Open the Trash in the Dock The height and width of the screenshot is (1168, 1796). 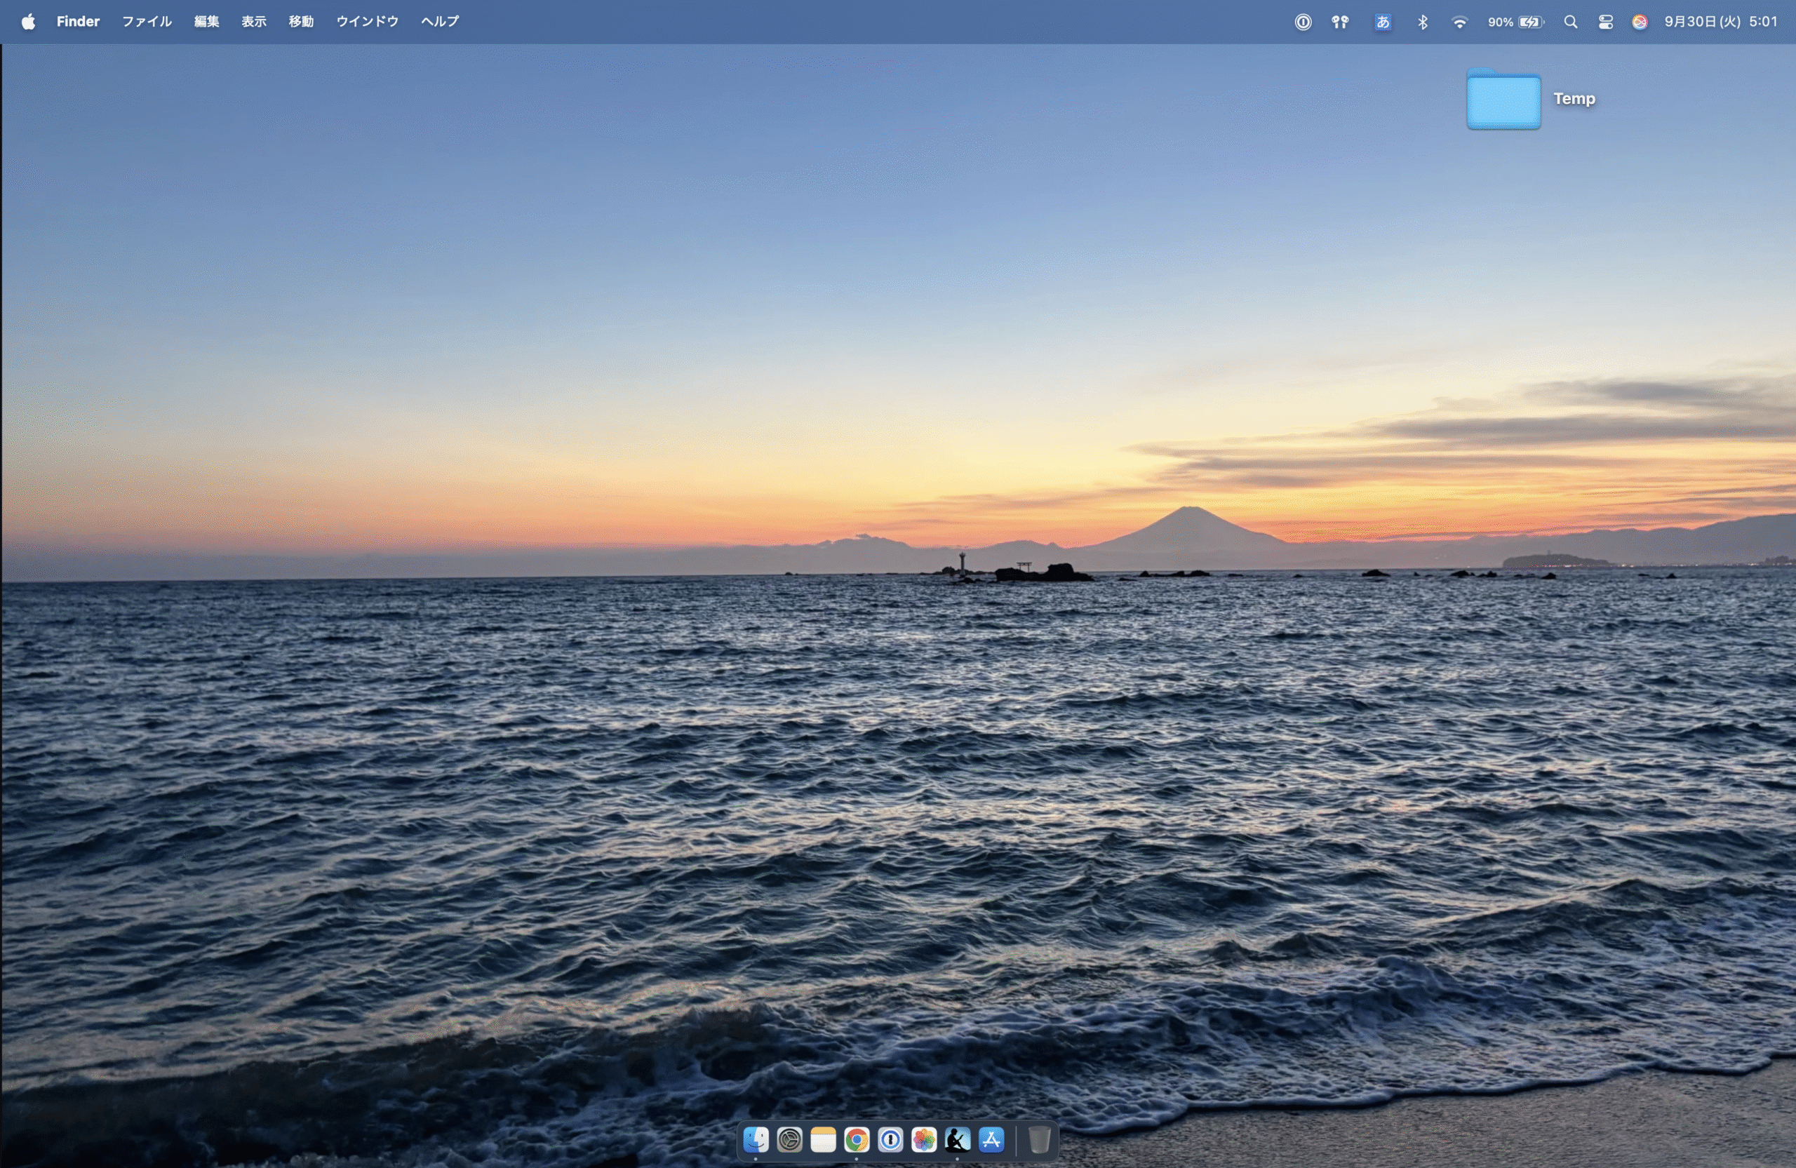pyautogui.click(x=1039, y=1139)
